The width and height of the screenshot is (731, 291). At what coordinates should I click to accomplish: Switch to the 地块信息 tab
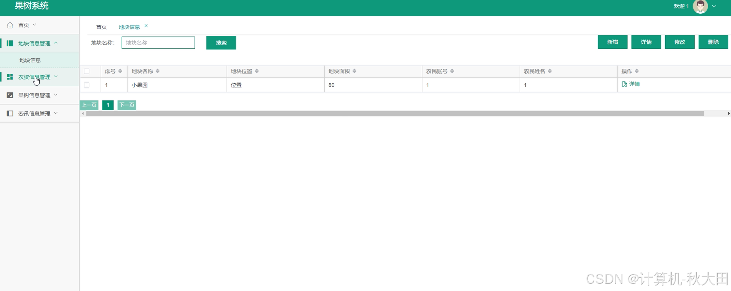coord(129,27)
